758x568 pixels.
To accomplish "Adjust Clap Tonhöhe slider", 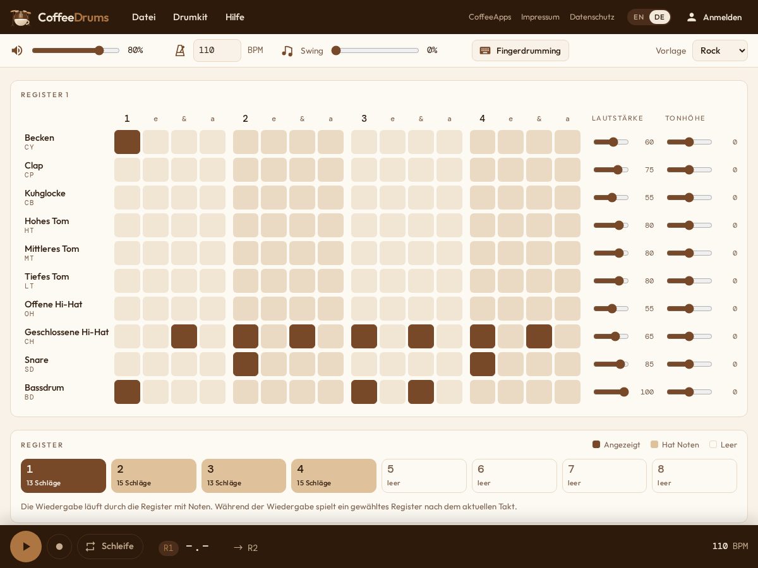I will 689,170.
